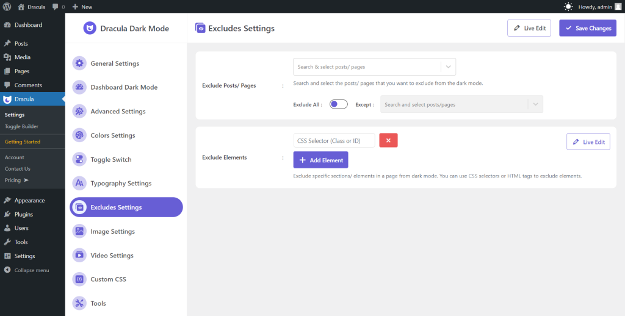Click the plugin Tools wrench-screwdriver icon
The width and height of the screenshot is (625, 316).
click(x=79, y=303)
